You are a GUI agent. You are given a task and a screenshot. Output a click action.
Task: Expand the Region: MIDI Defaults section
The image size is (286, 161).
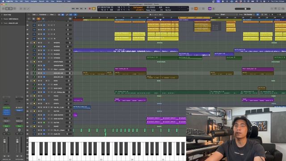pyautogui.click(x=2, y=19)
